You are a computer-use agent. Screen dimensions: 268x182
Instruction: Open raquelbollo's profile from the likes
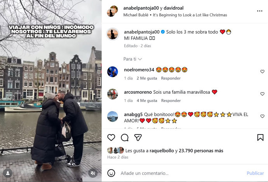pos(162,151)
